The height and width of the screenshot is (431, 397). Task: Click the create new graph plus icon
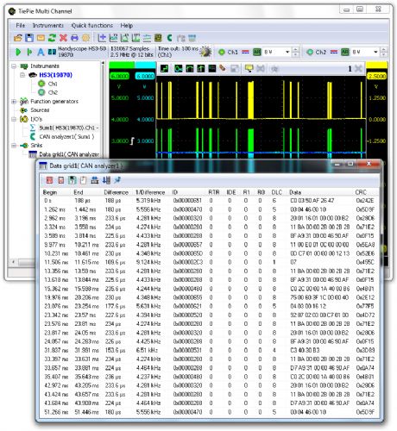click(102, 38)
